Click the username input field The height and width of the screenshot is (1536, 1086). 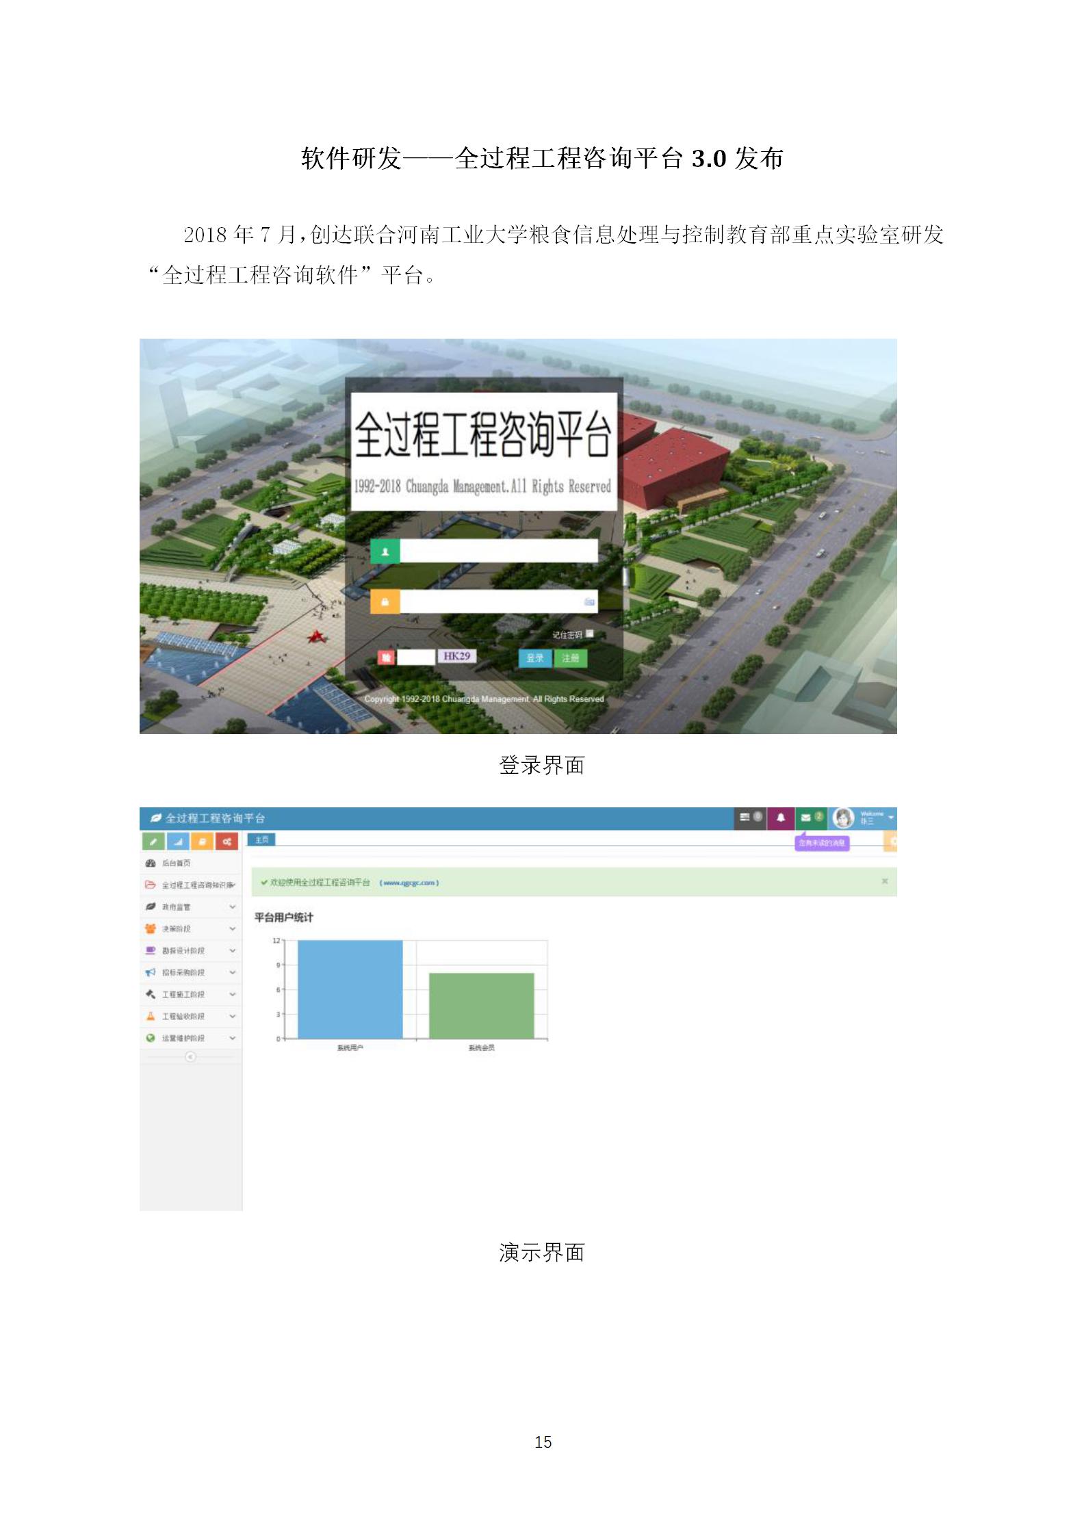(x=498, y=551)
